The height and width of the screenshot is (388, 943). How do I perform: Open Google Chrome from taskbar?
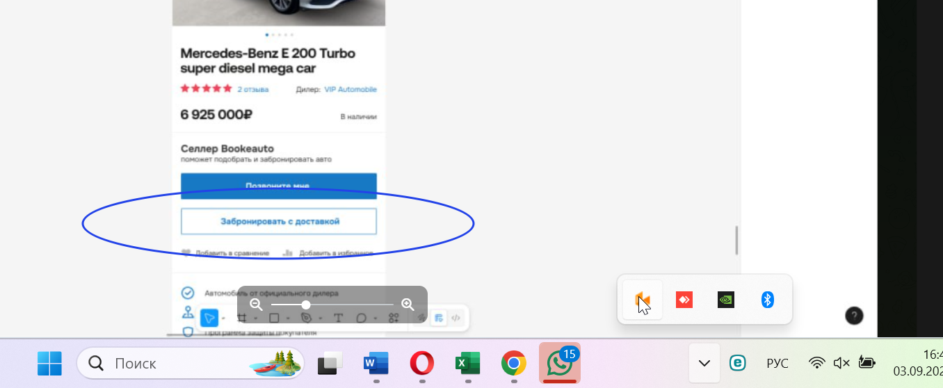[x=514, y=363]
